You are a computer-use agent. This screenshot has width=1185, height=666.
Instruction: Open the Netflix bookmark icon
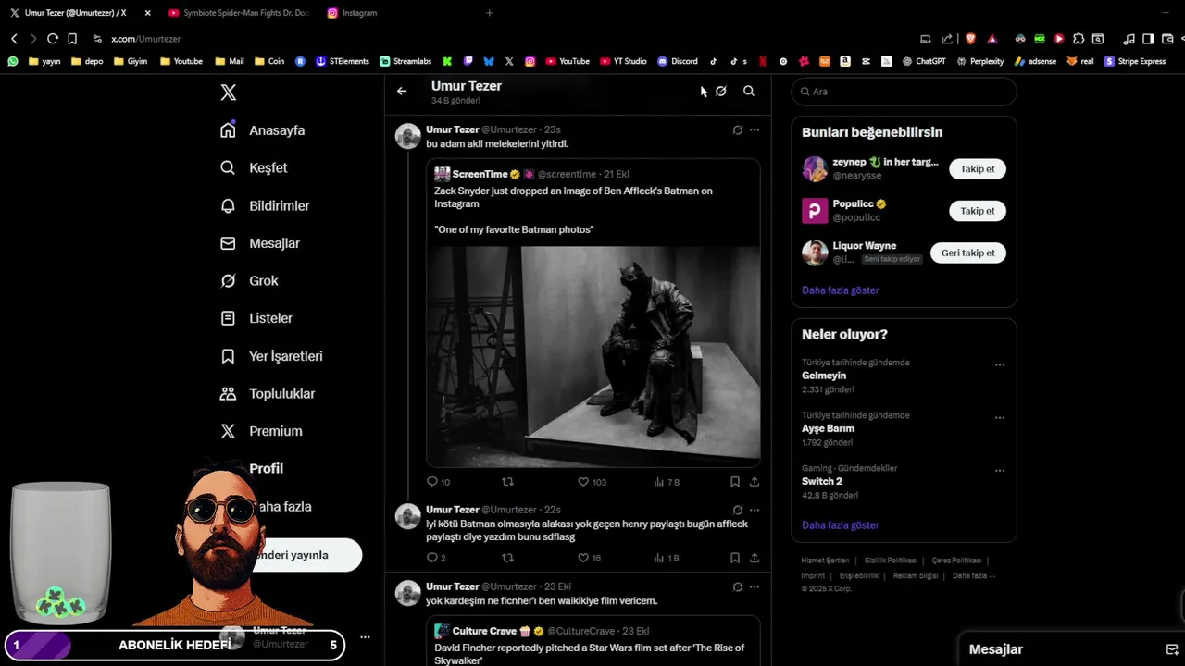click(x=763, y=61)
